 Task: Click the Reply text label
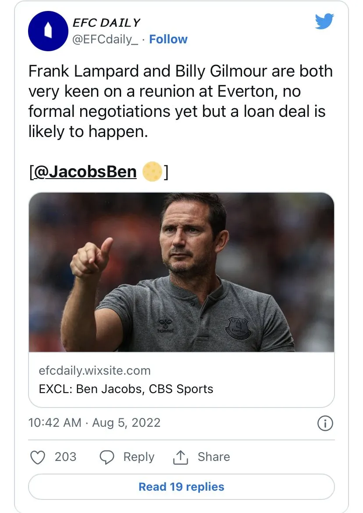[139, 457]
